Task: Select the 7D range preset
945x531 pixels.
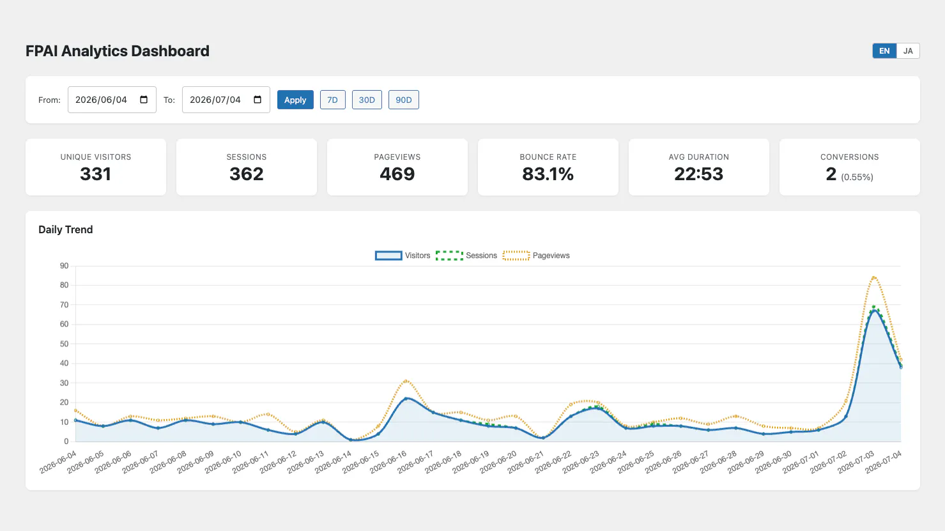Action: point(332,100)
